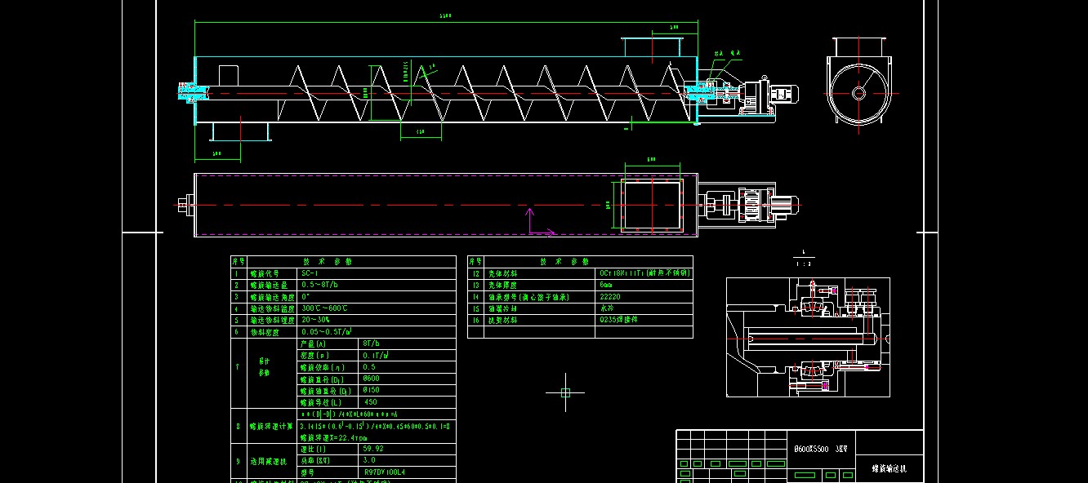Select the 59.92 speed ratio value
This screenshot has height=483, width=1088.
tap(373, 449)
